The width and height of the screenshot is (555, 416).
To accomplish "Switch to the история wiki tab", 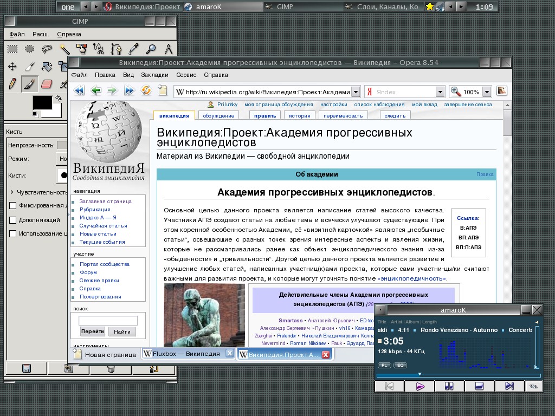I will tap(299, 116).
